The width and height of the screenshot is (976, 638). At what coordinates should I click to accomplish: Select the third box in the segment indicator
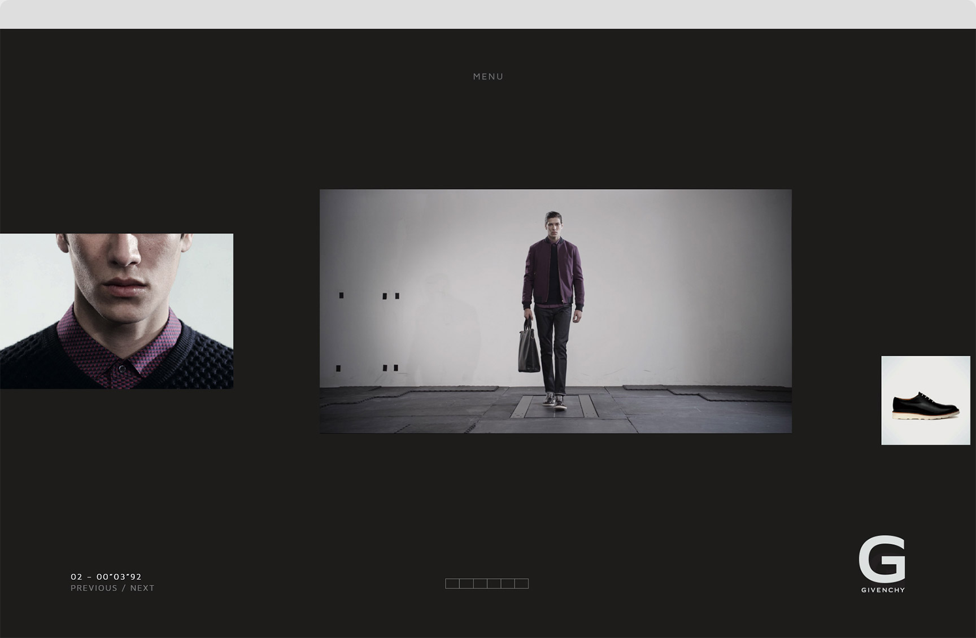480,583
